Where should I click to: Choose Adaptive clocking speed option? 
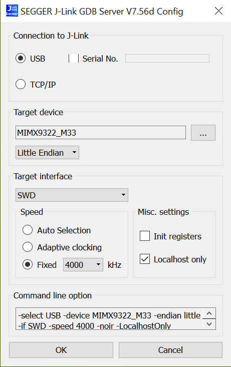[x=28, y=247]
